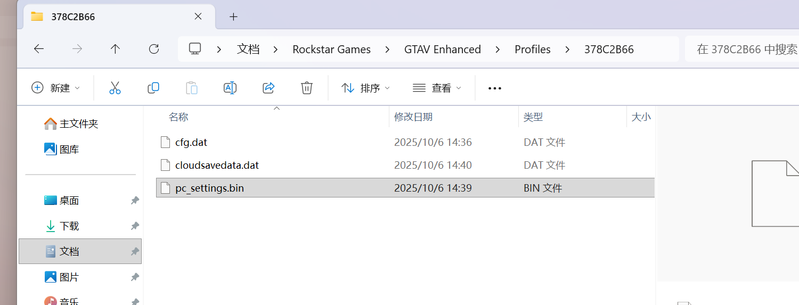Navigate up one folder level
799x305 pixels.
coord(115,49)
